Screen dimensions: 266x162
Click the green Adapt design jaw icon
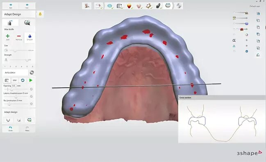pyautogui.click(x=30, y=120)
